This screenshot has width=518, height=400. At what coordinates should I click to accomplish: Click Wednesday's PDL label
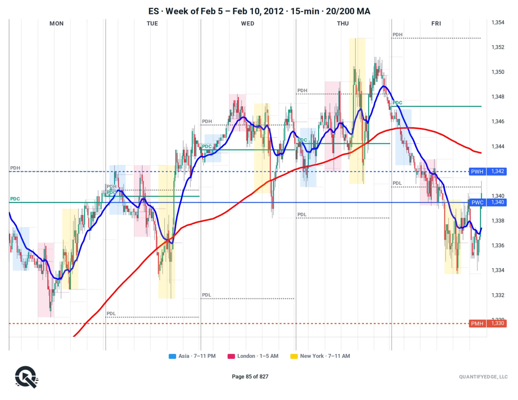(x=207, y=295)
